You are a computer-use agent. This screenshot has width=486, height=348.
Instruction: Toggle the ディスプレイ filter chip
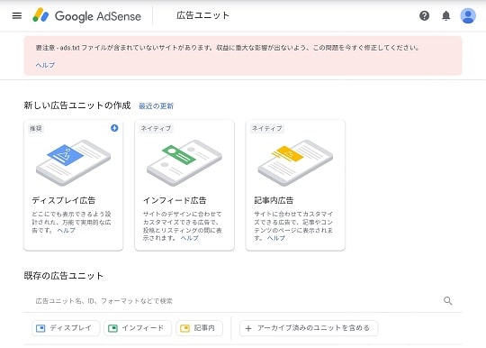click(x=66, y=328)
